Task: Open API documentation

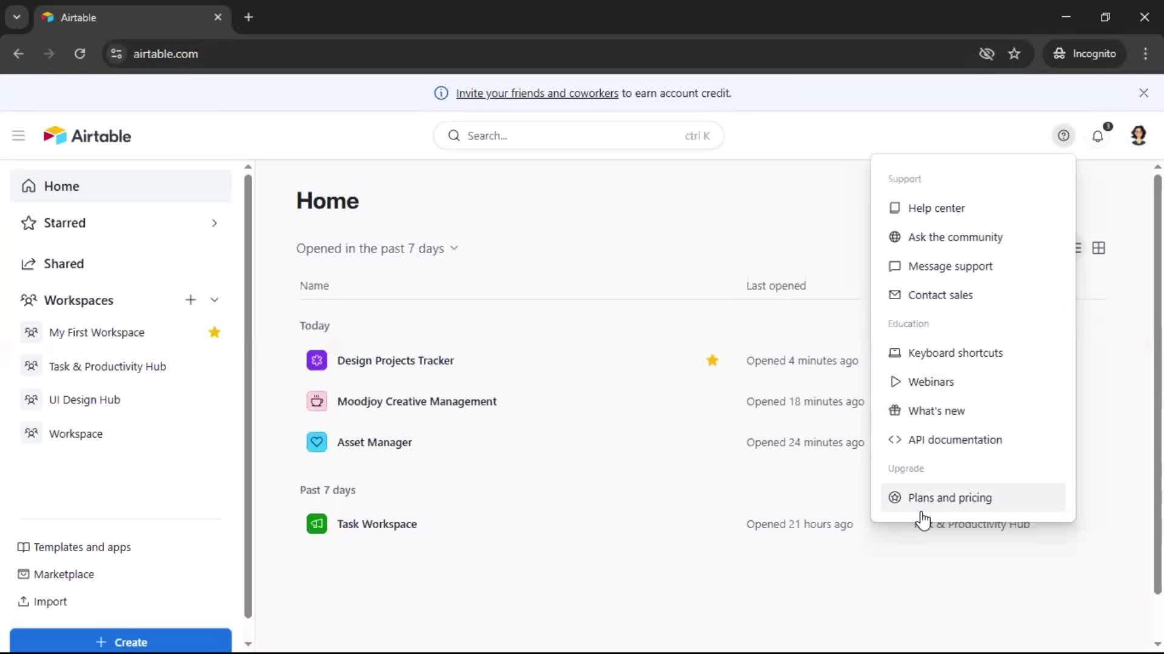Action: (x=972, y=440)
